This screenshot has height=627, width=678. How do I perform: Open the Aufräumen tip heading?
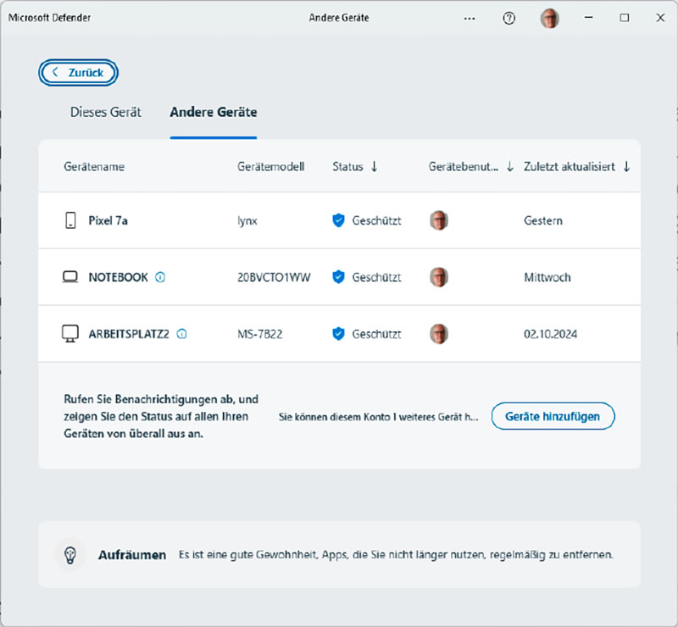click(132, 555)
